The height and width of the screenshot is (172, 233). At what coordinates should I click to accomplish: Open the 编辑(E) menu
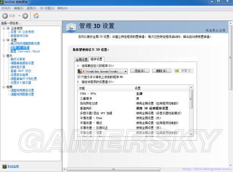pyautogui.click(x=19, y=8)
